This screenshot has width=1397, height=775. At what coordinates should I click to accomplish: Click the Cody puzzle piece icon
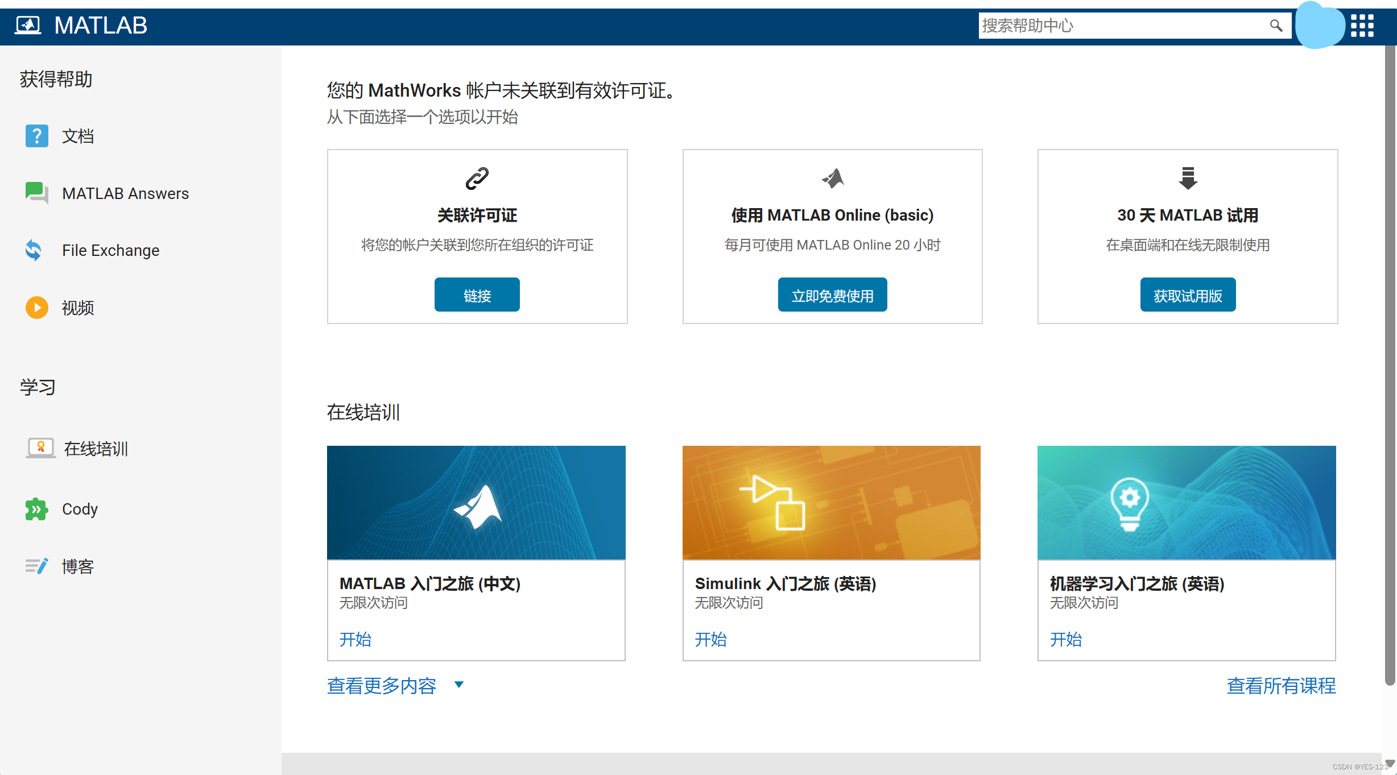[36, 509]
